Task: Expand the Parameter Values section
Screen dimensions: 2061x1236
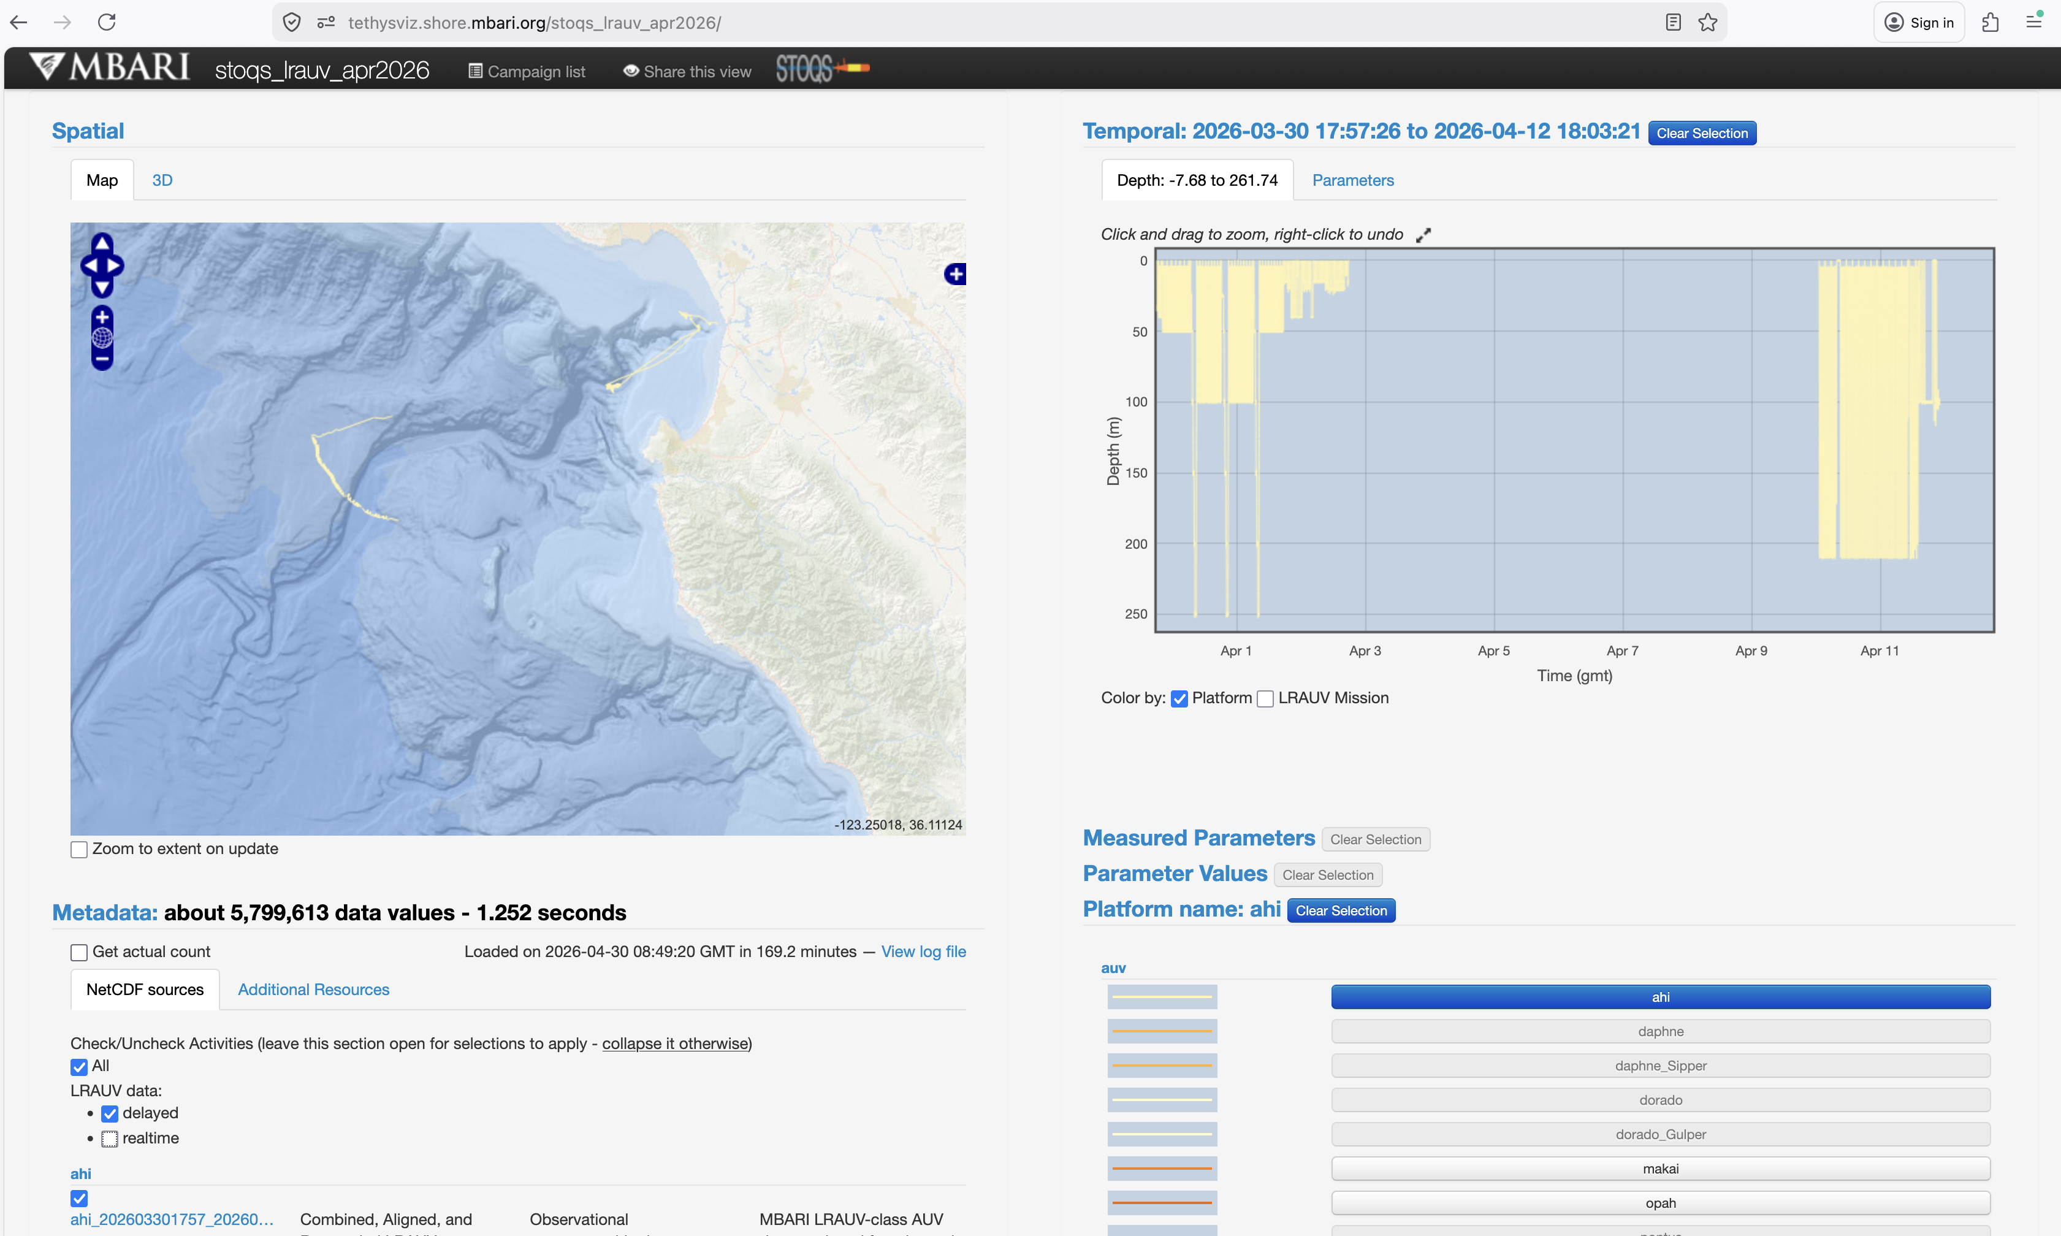Action: 1175,874
